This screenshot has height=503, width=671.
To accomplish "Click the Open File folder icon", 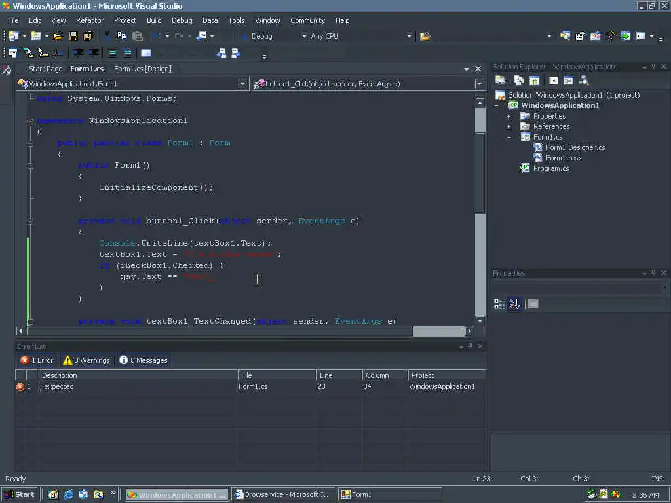I will 58,37.
